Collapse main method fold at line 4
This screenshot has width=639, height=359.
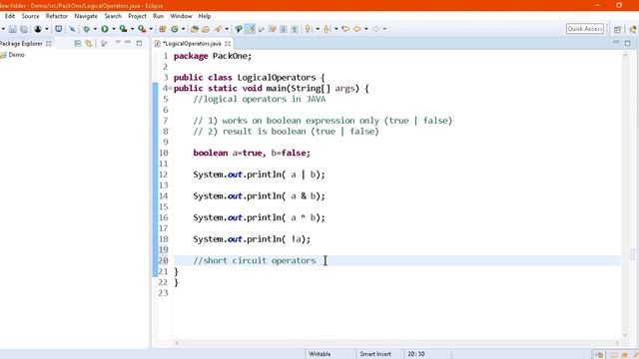(x=170, y=89)
